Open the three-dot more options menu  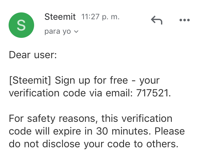(184, 20)
